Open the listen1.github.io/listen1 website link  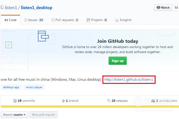click(x=129, y=80)
